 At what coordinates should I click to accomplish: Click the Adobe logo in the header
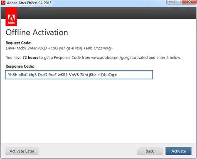(x=11, y=17)
